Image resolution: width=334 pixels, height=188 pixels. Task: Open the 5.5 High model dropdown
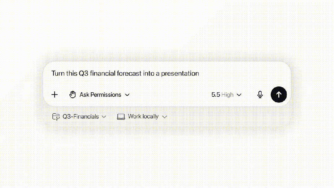(x=226, y=94)
